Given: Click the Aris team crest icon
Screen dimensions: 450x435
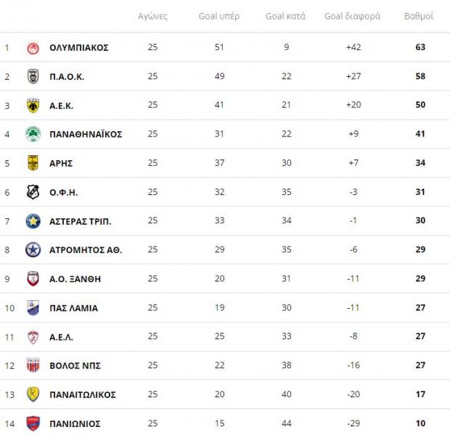Looking at the screenshot, I should tap(32, 163).
